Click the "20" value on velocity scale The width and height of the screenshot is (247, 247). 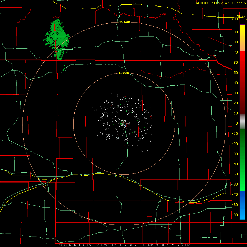pyautogui.click(x=236, y=103)
